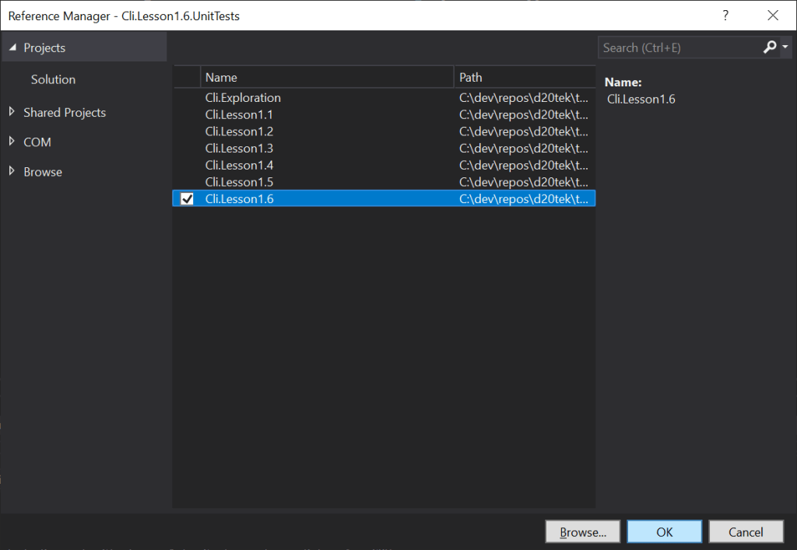Click the search magnifier icon

tap(770, 47)
